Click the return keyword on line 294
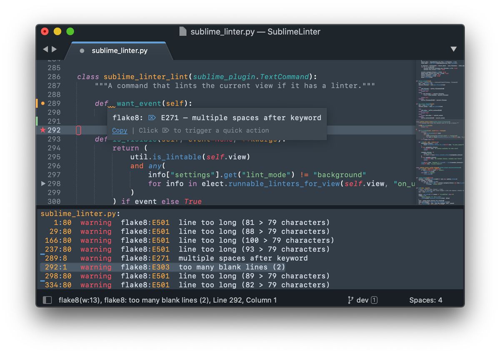500x354 pixels. [x=126, y=148]
